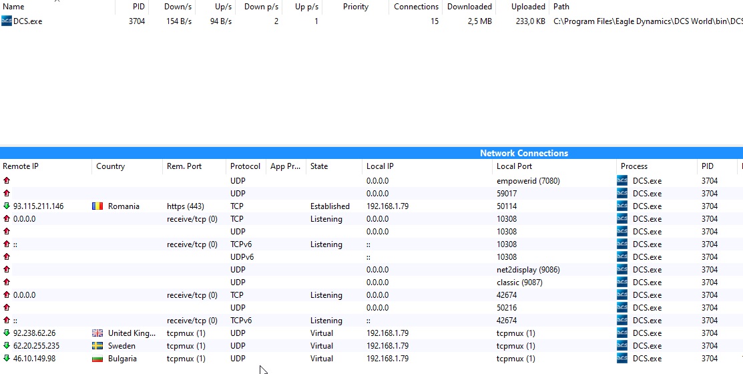Click red up arrow on port 50216 row
Image resolution: width=743 pixels, height=374 pixels.
pyautogui.click(x=7, y=308)
